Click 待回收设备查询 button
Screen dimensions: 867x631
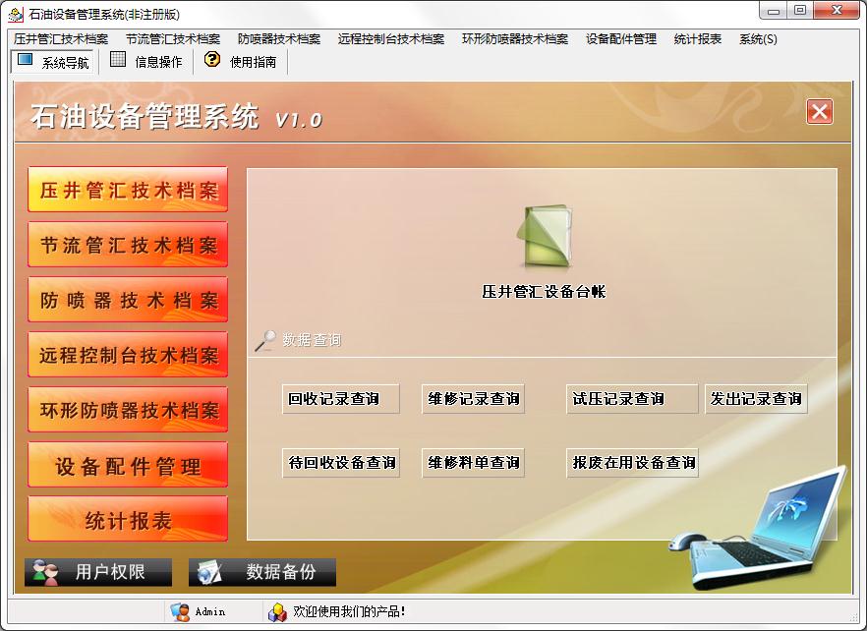pyautogui.click(x=340, y=462)
